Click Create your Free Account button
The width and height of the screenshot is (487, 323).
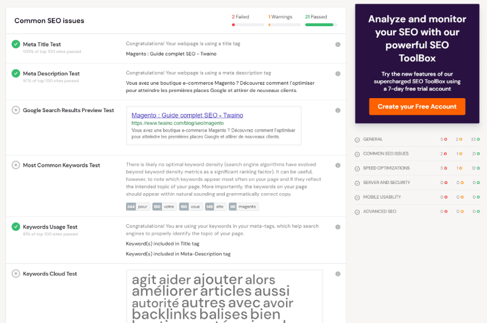pyautogui.click(x=417, y=107)
